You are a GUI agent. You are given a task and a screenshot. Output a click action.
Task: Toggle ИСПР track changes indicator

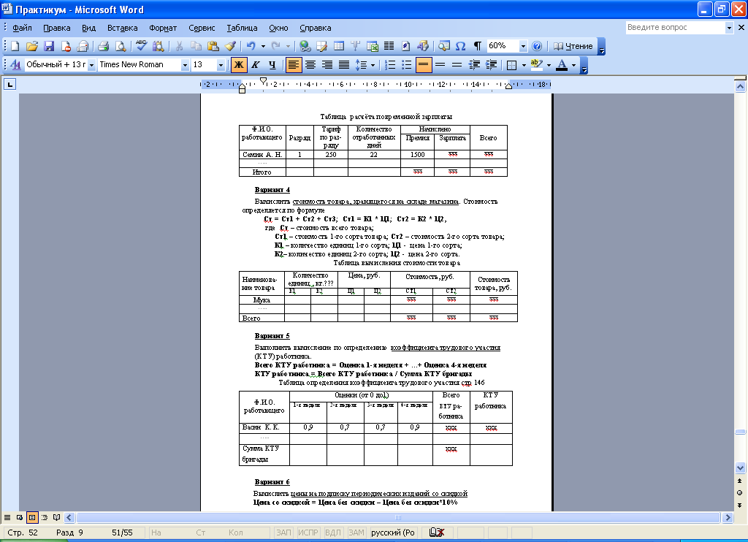(x=308, y=533)
